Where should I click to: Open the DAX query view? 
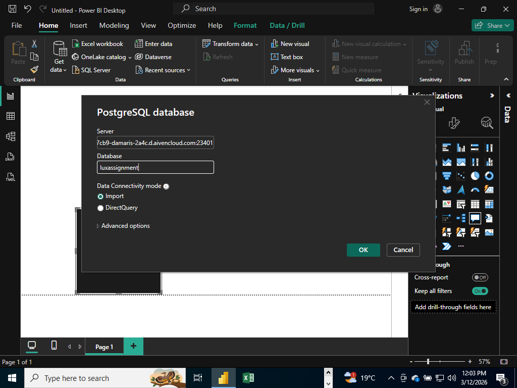[10, 157]
